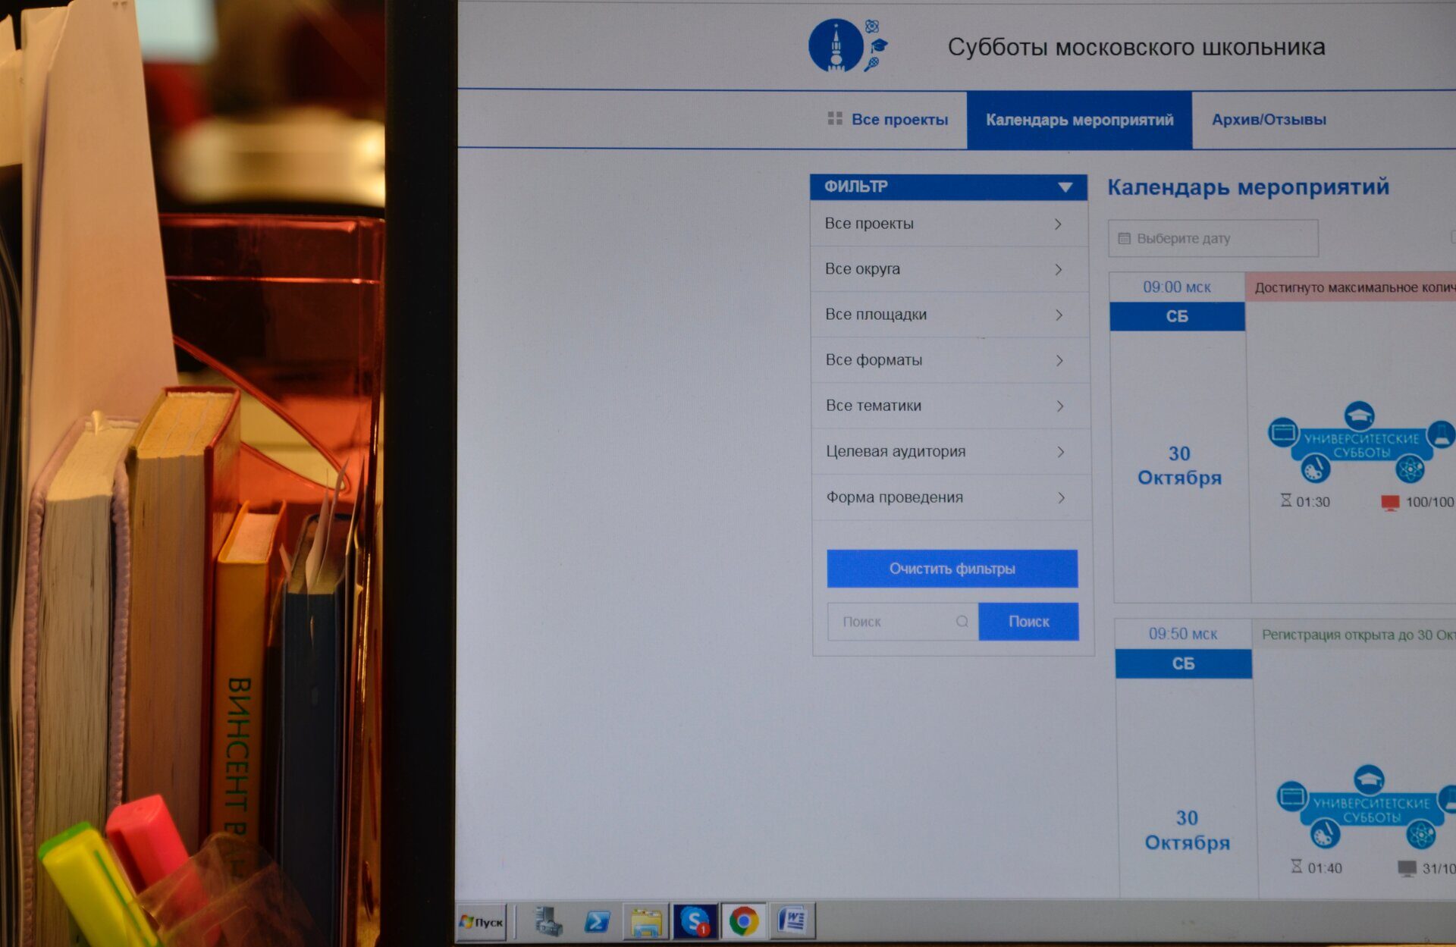Open Университетские субботы logo of 09:00 event
The height and width of the screenshot is (947, 1456).
point(1361,442)
